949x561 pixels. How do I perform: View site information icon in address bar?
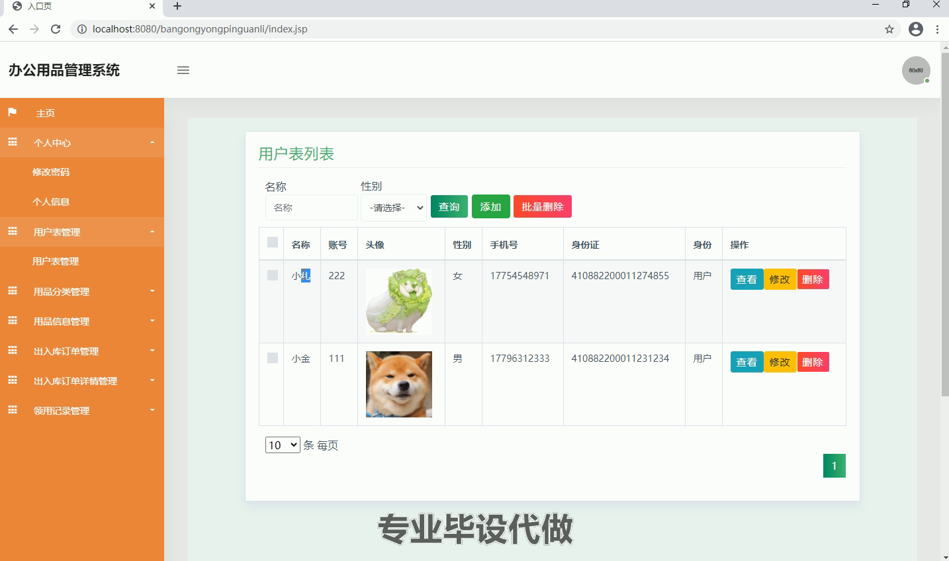click(82, 29)
